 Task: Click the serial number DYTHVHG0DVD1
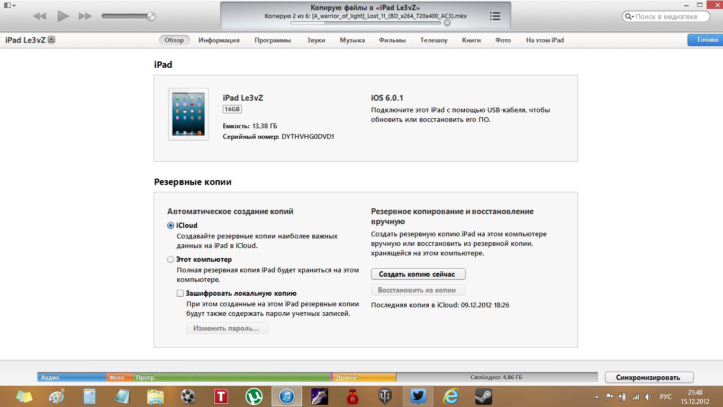tap(308, 137)
